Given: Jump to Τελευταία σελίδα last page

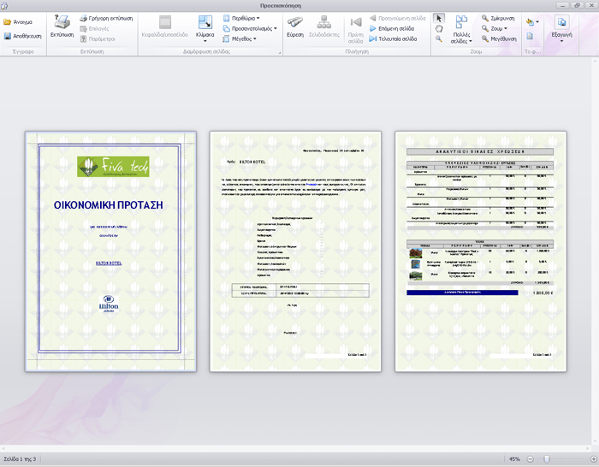Looking at the screenshot, I should pos(391,38).
